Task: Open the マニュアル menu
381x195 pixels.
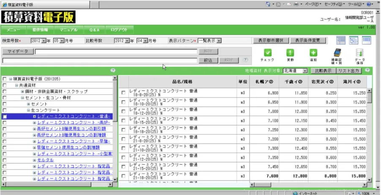Action: (68, 30)
